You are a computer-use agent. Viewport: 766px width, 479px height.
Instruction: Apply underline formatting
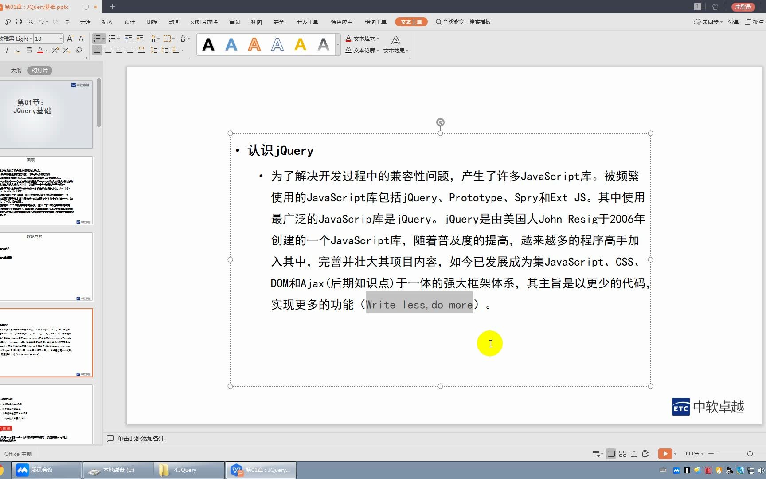click(x=18, y=50)
